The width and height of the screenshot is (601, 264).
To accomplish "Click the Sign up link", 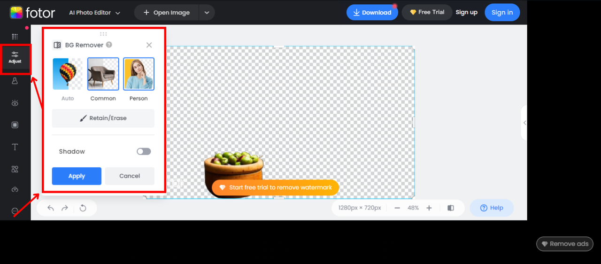I will tap(466, 12).
